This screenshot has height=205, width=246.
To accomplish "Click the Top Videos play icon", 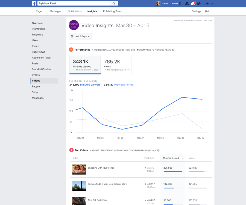I will [71, 150].
